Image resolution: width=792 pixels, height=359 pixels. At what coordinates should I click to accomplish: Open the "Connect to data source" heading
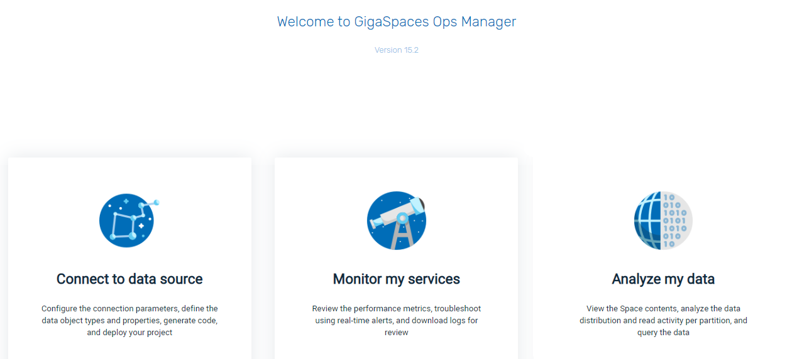(x=129, y=279)
